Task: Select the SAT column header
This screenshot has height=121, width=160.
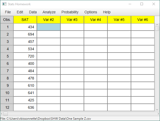Action: click(x=25, y=20)
